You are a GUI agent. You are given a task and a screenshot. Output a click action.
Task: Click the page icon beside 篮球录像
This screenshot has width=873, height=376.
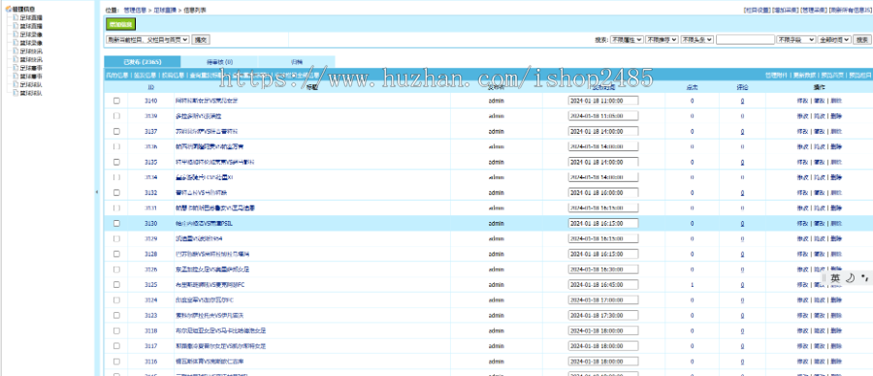[x=16, y=43]
